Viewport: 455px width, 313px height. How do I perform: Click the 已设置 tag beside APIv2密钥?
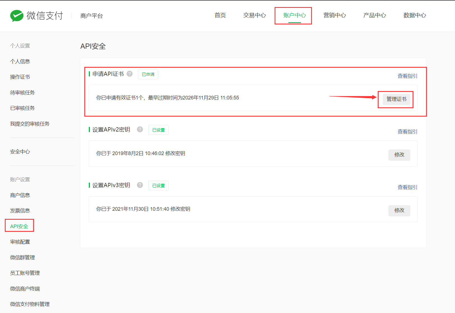coord(159,130)
